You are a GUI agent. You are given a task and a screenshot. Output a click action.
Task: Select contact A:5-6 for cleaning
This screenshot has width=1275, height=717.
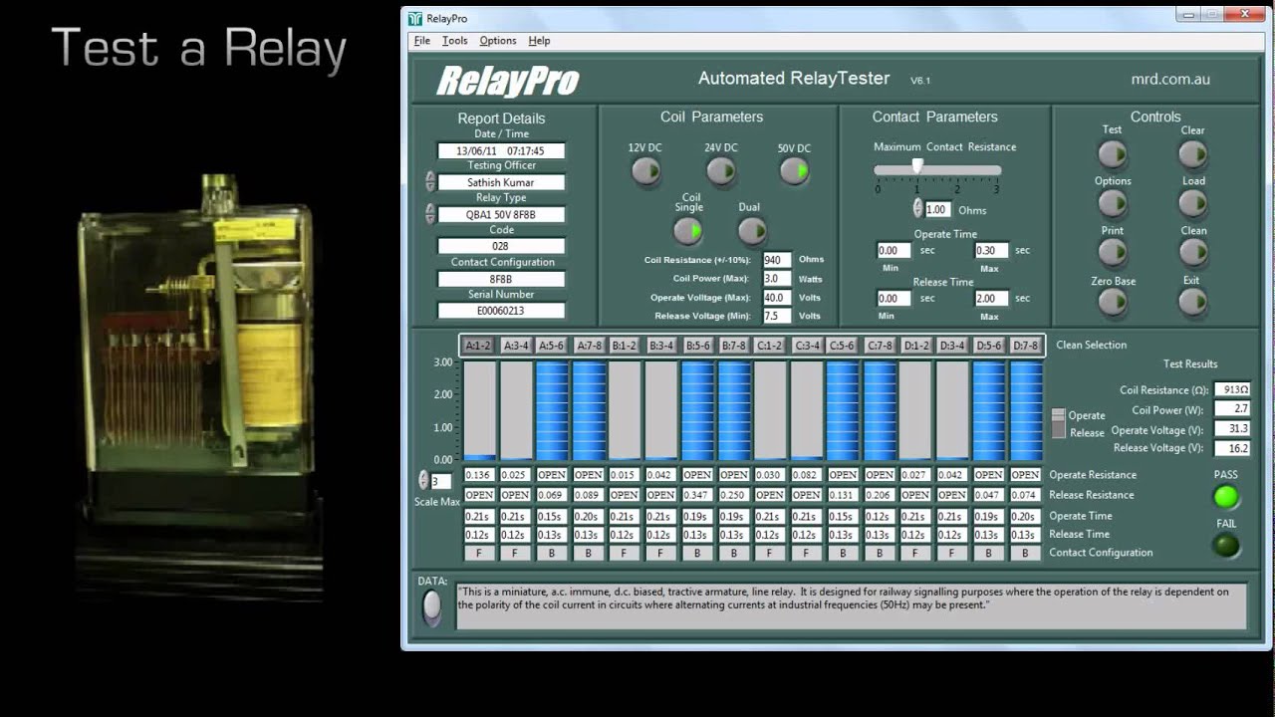point(551,346)
